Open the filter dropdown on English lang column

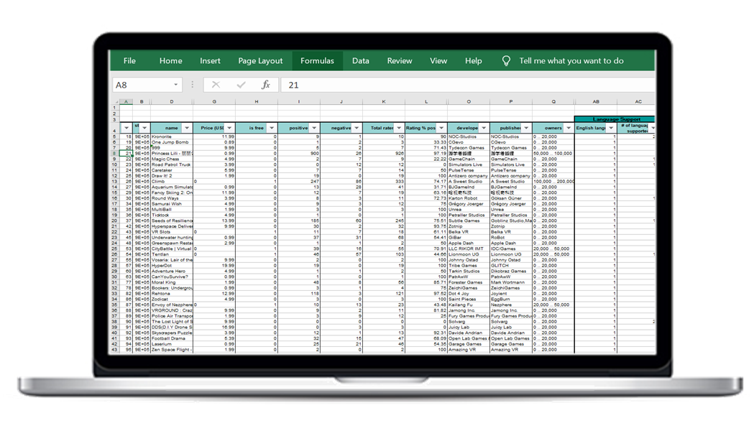(x=612, y=127)
